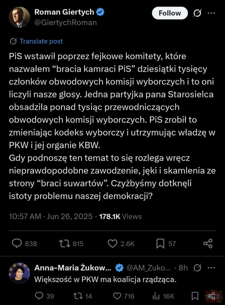Open Anna-Maria Żukowska's avatar
The image size is (225, 305).
click(19, 273)
